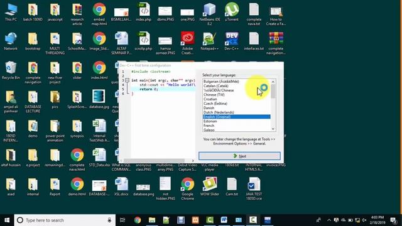Open Chrome from the taskbar
Viewport: 402px width, 226px height.
[x=138, y=220]
